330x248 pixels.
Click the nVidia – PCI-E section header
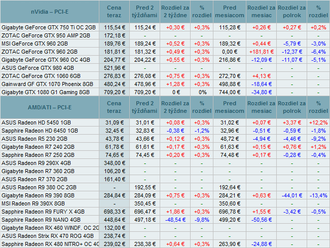click(x=50, y=12)
